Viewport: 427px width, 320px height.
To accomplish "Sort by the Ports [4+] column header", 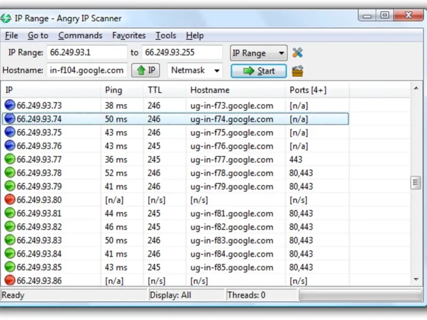I will [317, 90].
